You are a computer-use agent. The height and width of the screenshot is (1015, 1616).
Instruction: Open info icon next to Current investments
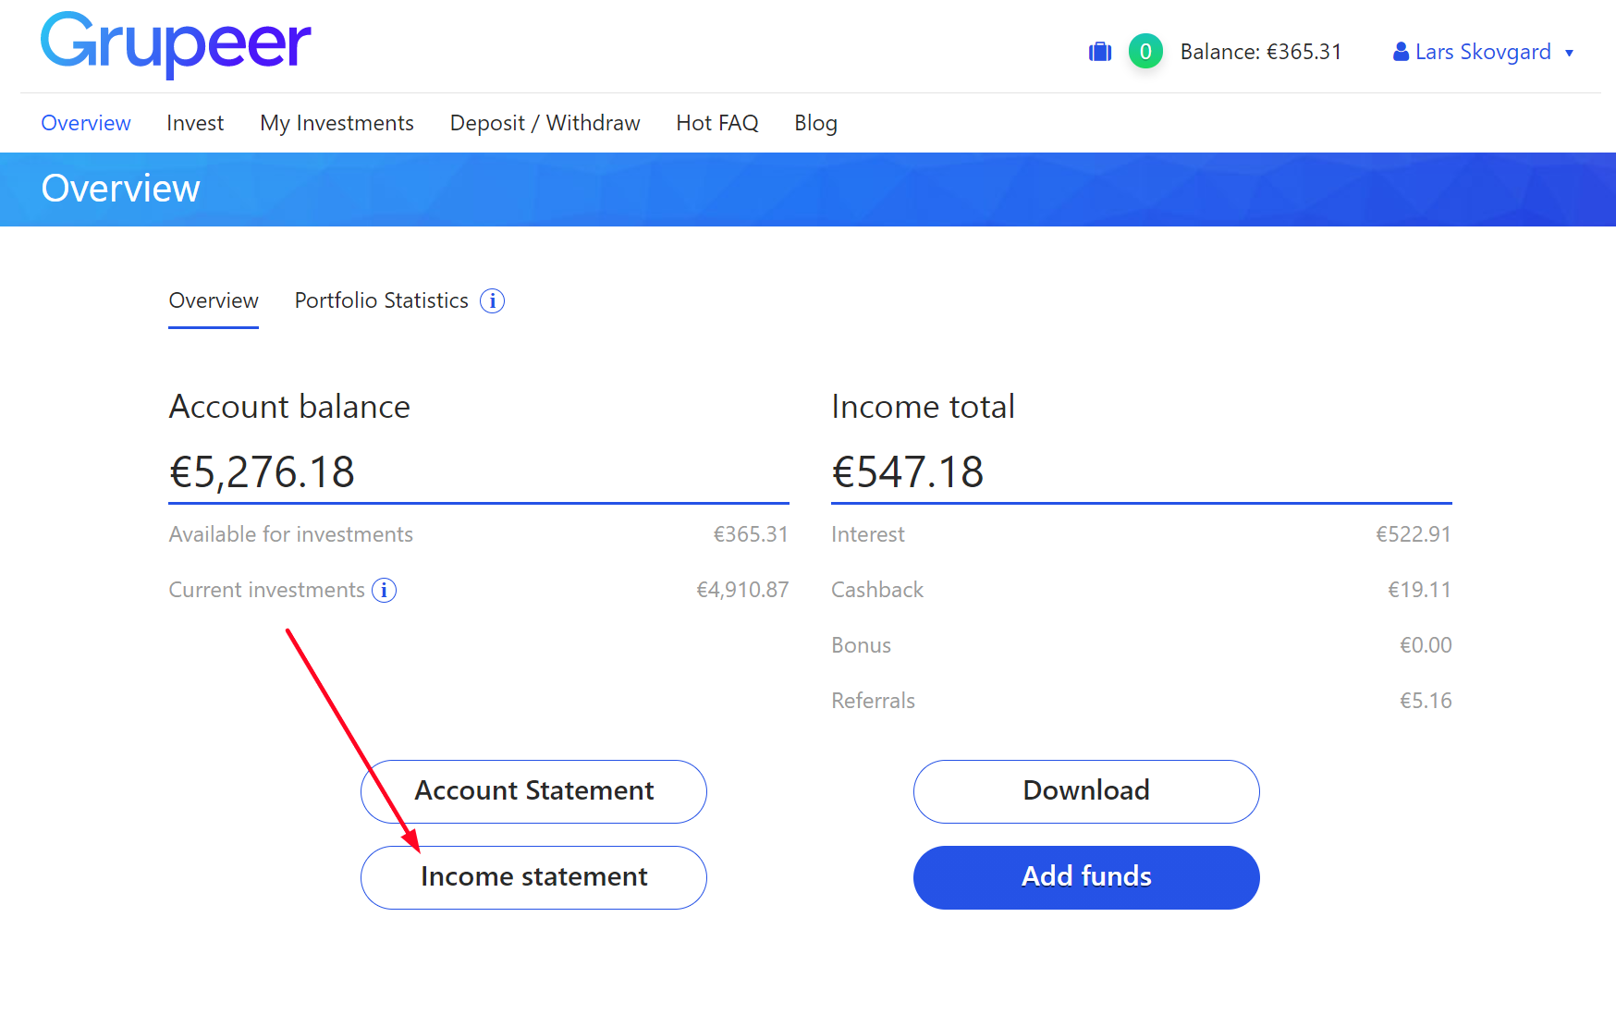tap(384, 590)
